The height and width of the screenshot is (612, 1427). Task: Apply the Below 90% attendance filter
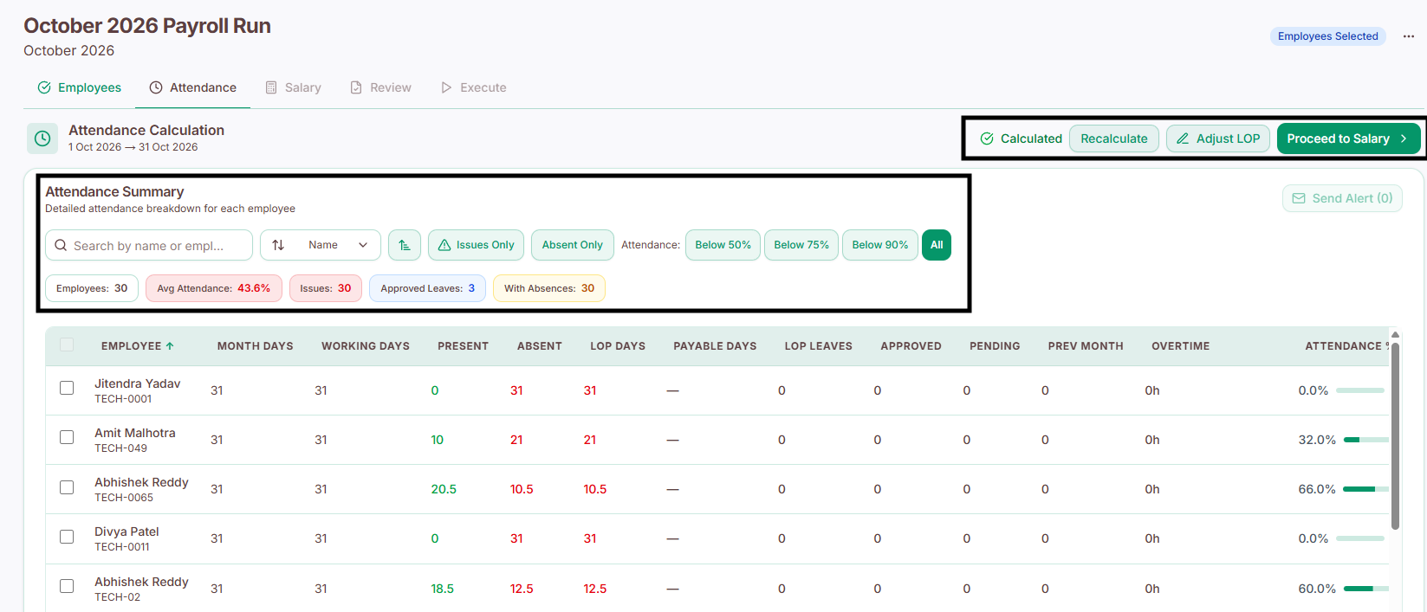(880, 245)
